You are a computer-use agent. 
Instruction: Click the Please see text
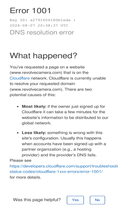point(20,160)
